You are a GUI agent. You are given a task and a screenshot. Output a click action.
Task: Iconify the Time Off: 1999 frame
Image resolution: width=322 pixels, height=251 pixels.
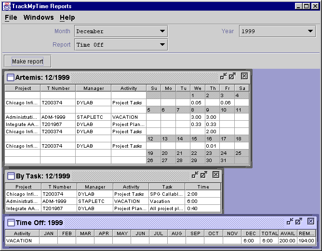click(290, 221)
